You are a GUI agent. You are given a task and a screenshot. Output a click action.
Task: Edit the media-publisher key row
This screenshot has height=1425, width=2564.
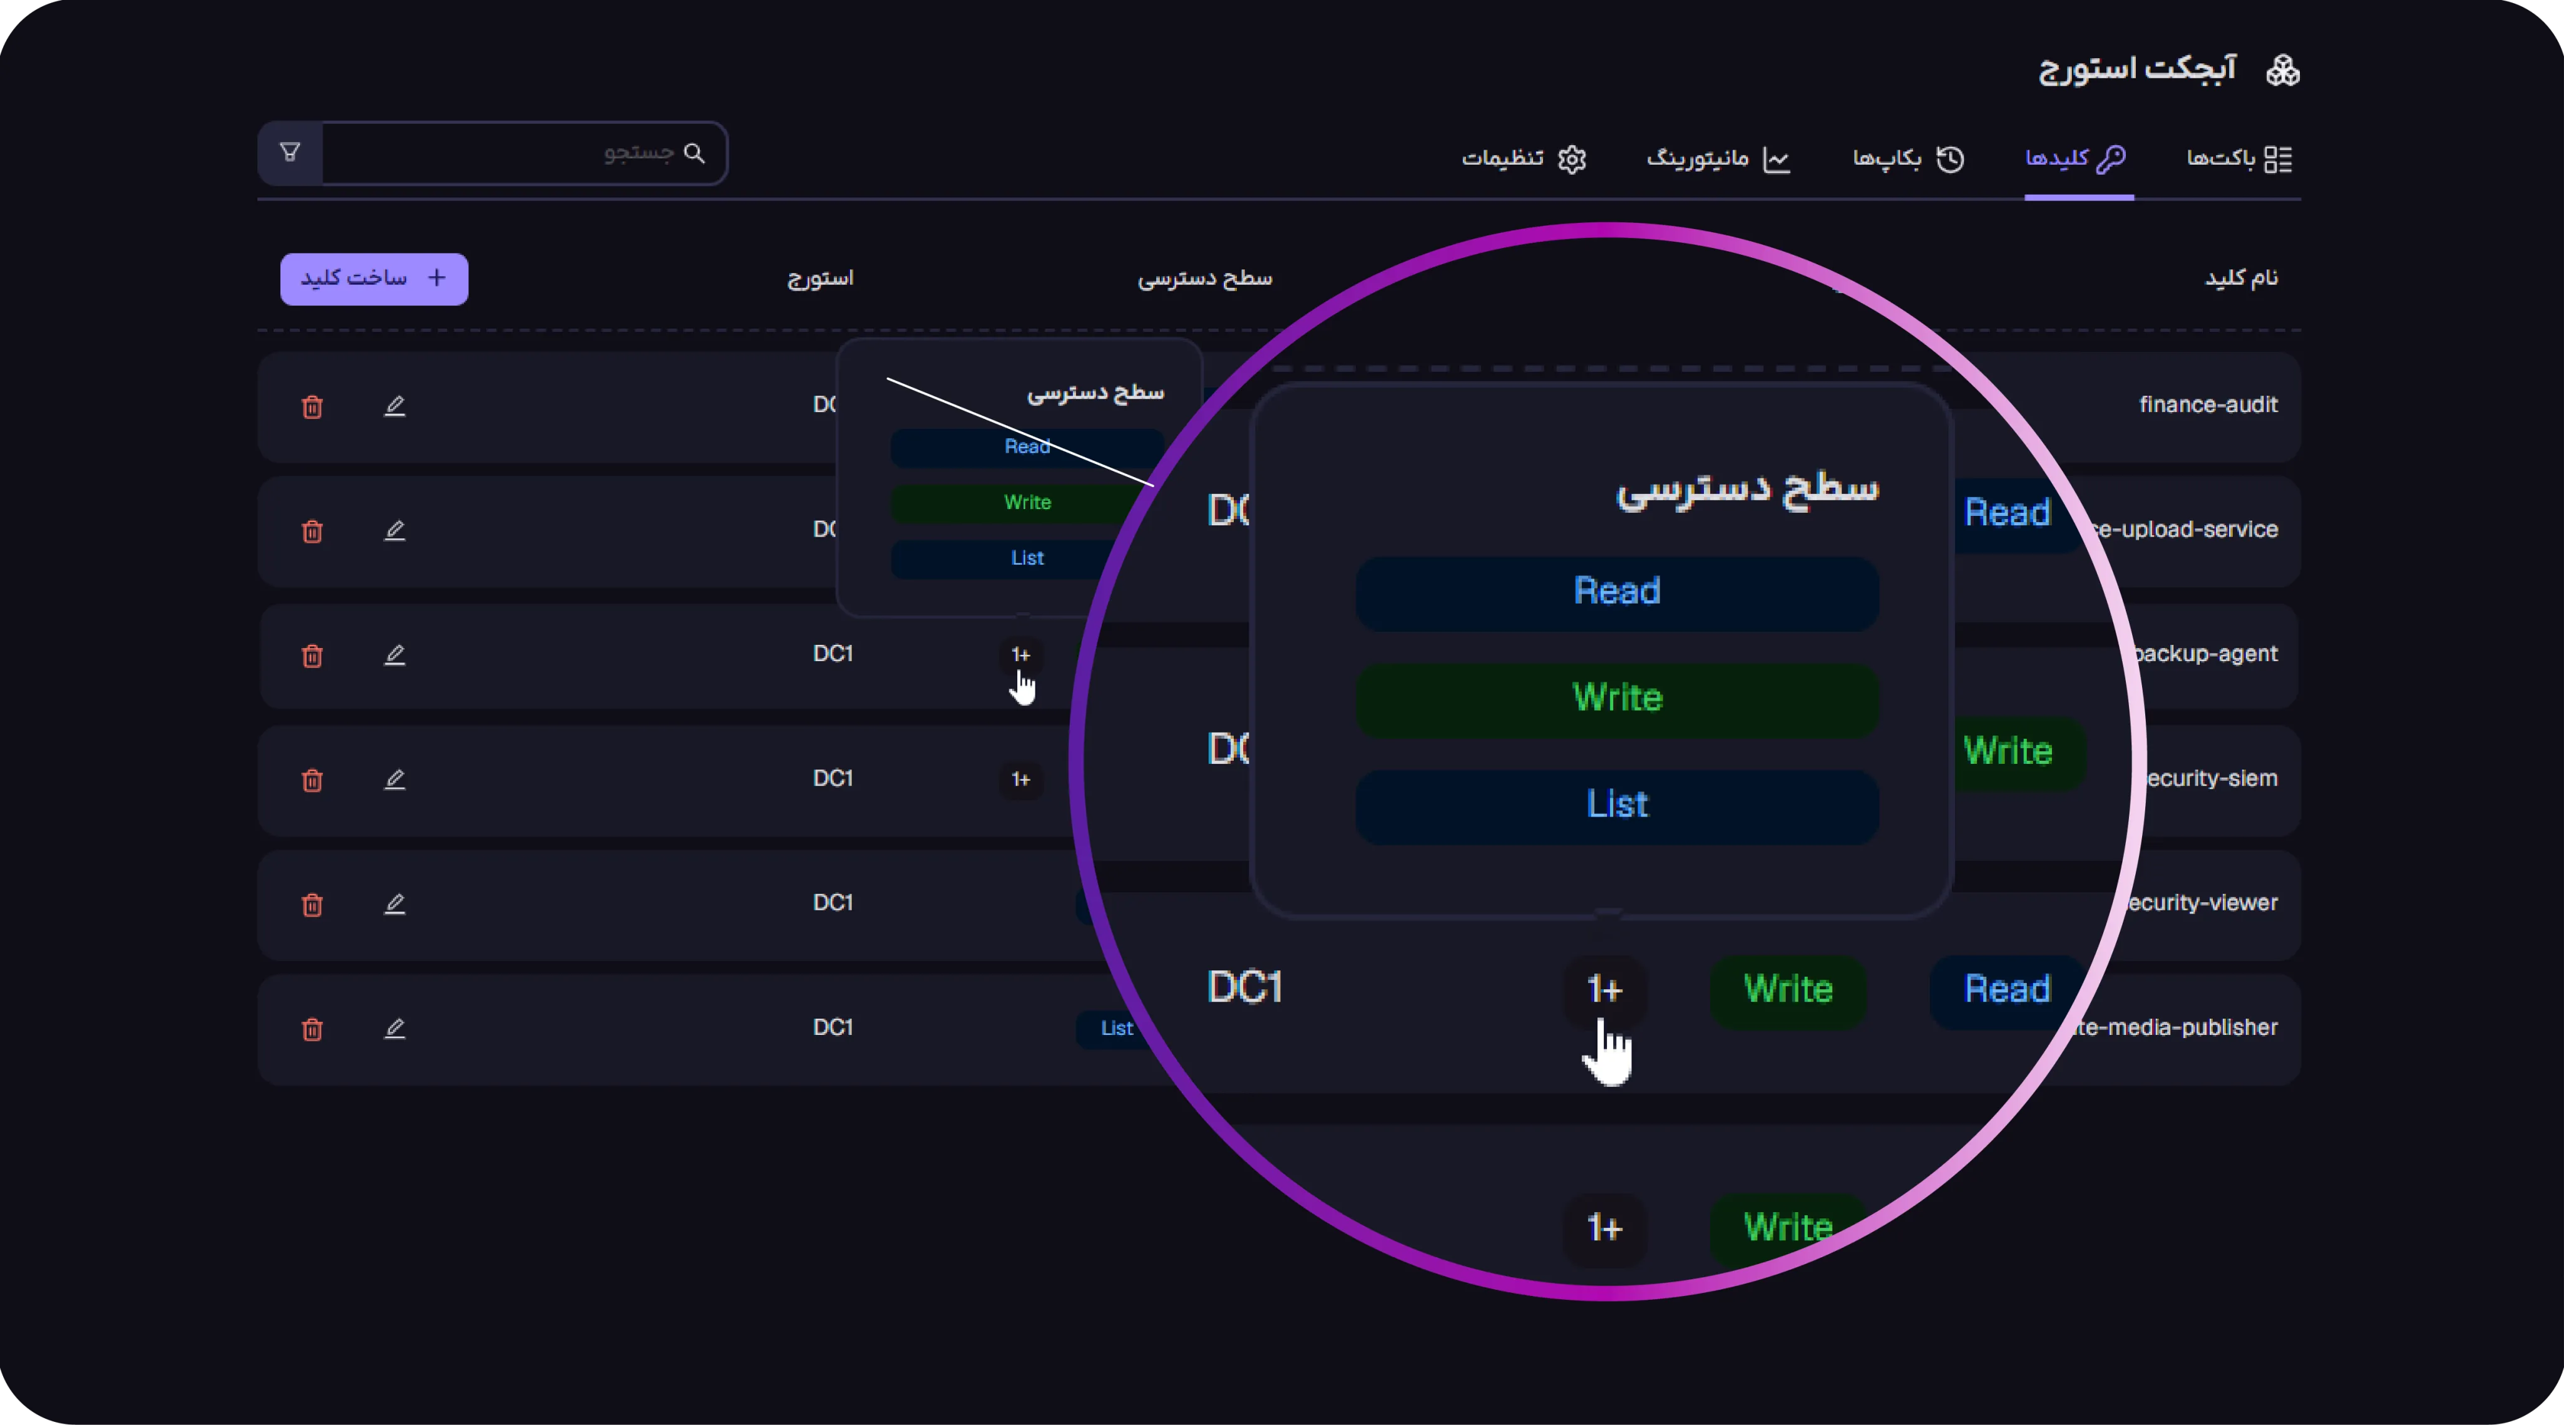[x=395, y=1027]
